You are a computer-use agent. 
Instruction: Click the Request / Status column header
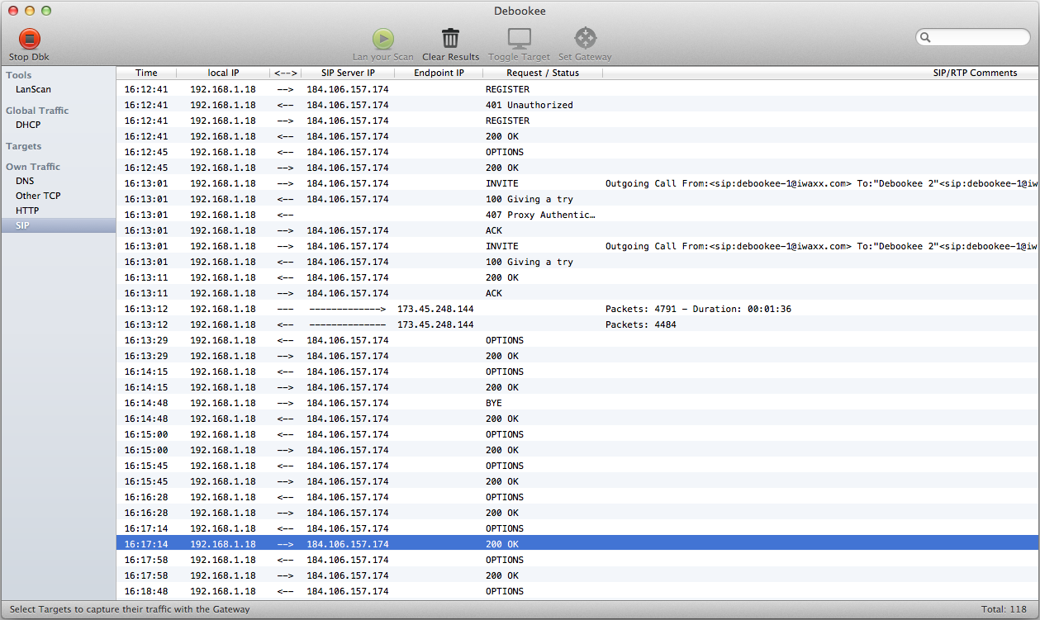tap(543, 73)
